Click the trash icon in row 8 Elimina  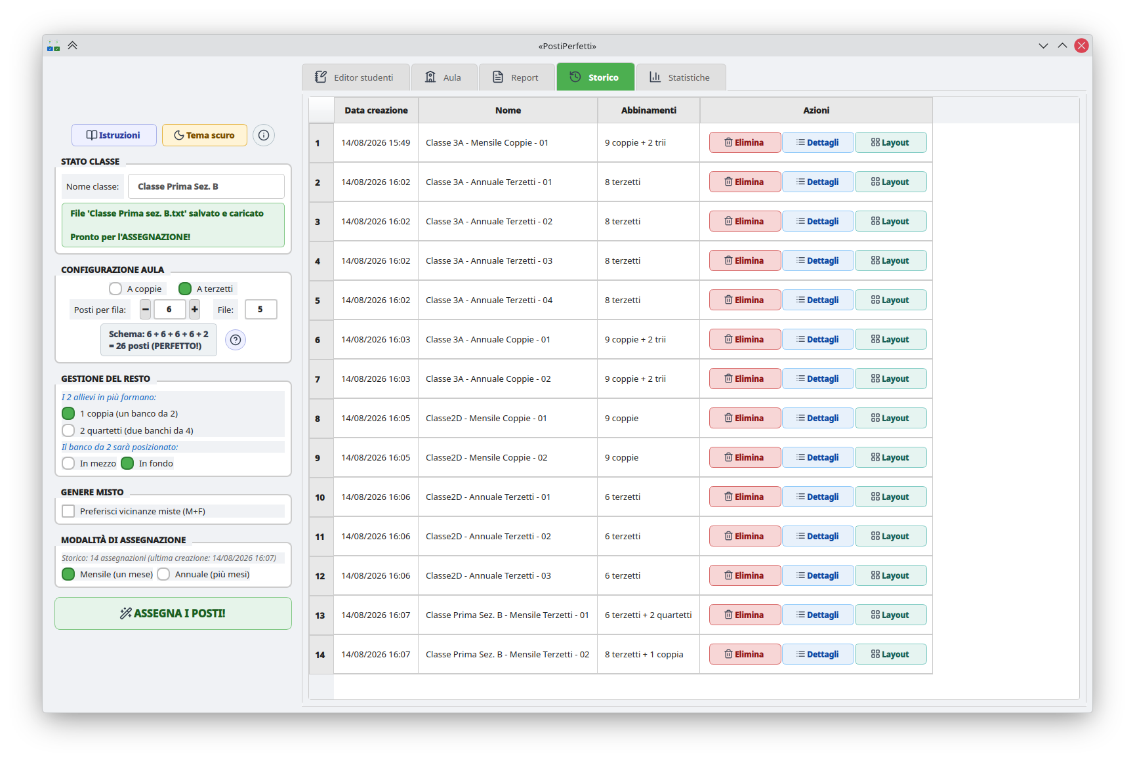click(728, 418)
